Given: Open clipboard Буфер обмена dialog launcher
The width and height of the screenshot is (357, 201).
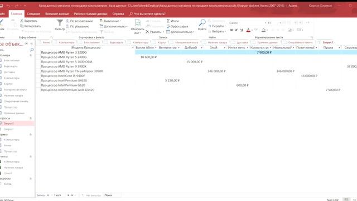Looking at the screenshot, I should 51,37.
